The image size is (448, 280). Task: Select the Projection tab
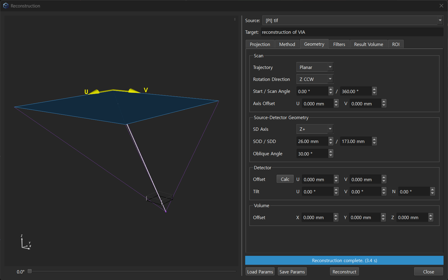(260, 44)
